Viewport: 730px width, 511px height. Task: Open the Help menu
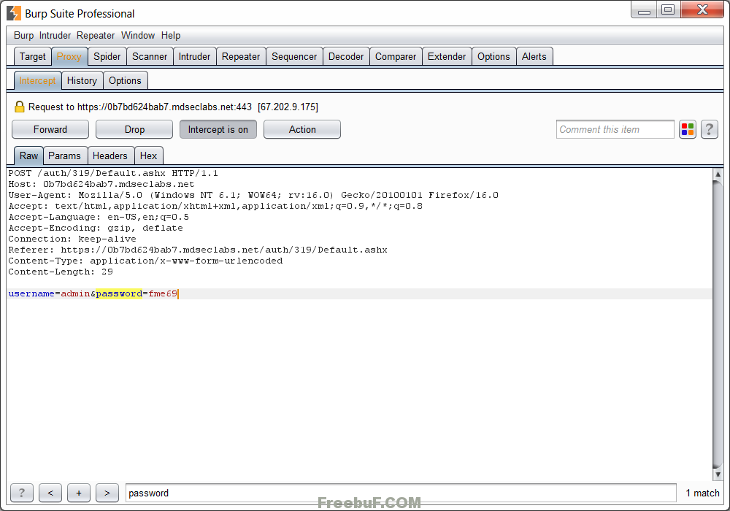[171, 35]
